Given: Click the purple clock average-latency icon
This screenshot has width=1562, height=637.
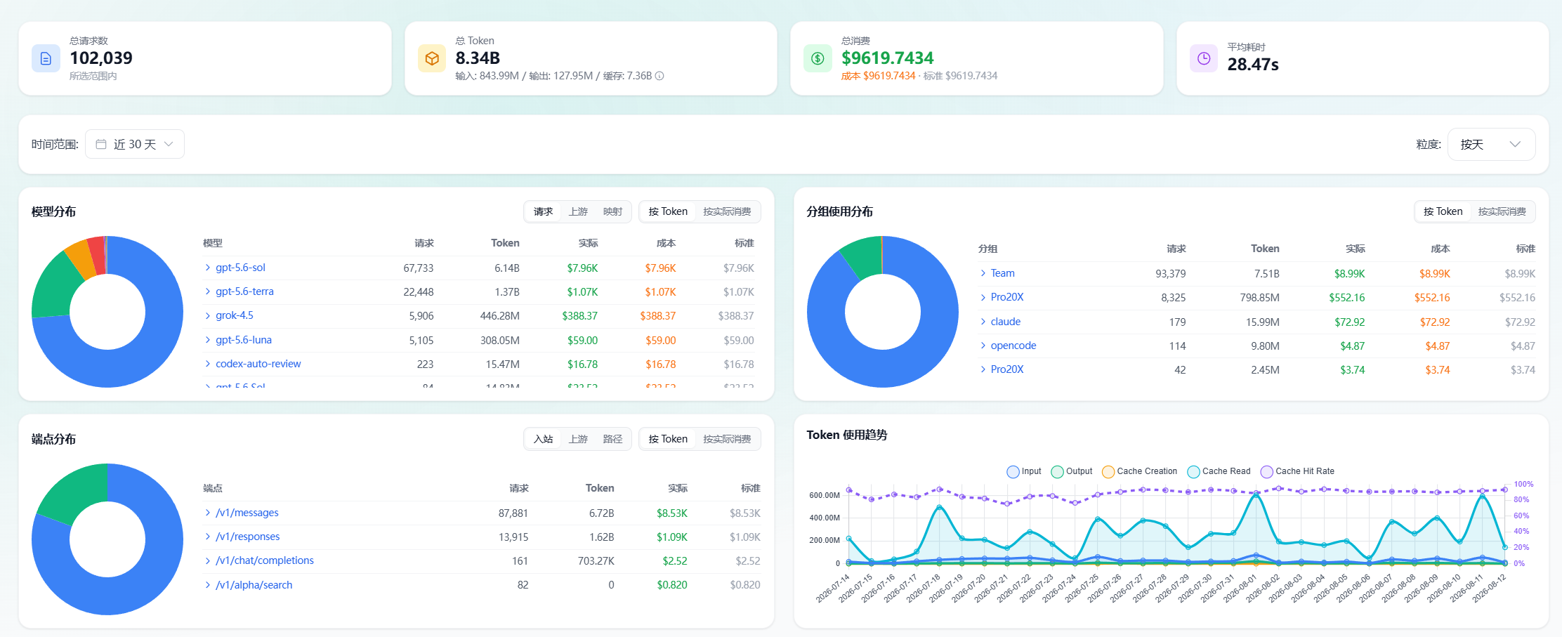Looking at the screenshot, I should [1204, 58].
